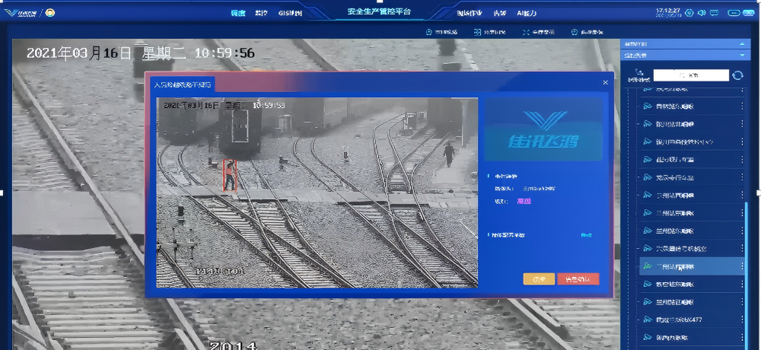Mute sound using the top bar speaker icon
Viewport: 761px width, 350px height.
(x=702, y=12)
